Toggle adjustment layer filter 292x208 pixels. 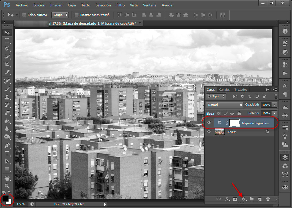tap(242, 96)
